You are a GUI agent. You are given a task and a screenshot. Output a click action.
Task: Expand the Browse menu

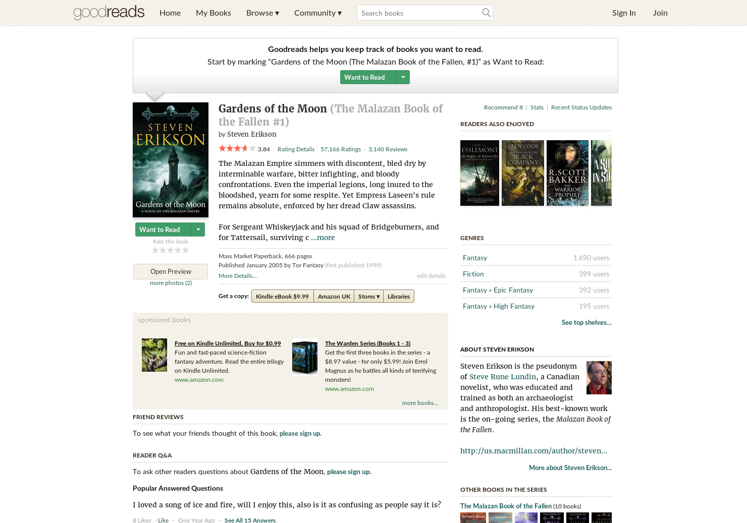[x=262, y=13]
